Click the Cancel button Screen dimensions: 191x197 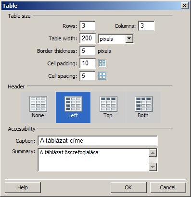[x=168, y=187]
